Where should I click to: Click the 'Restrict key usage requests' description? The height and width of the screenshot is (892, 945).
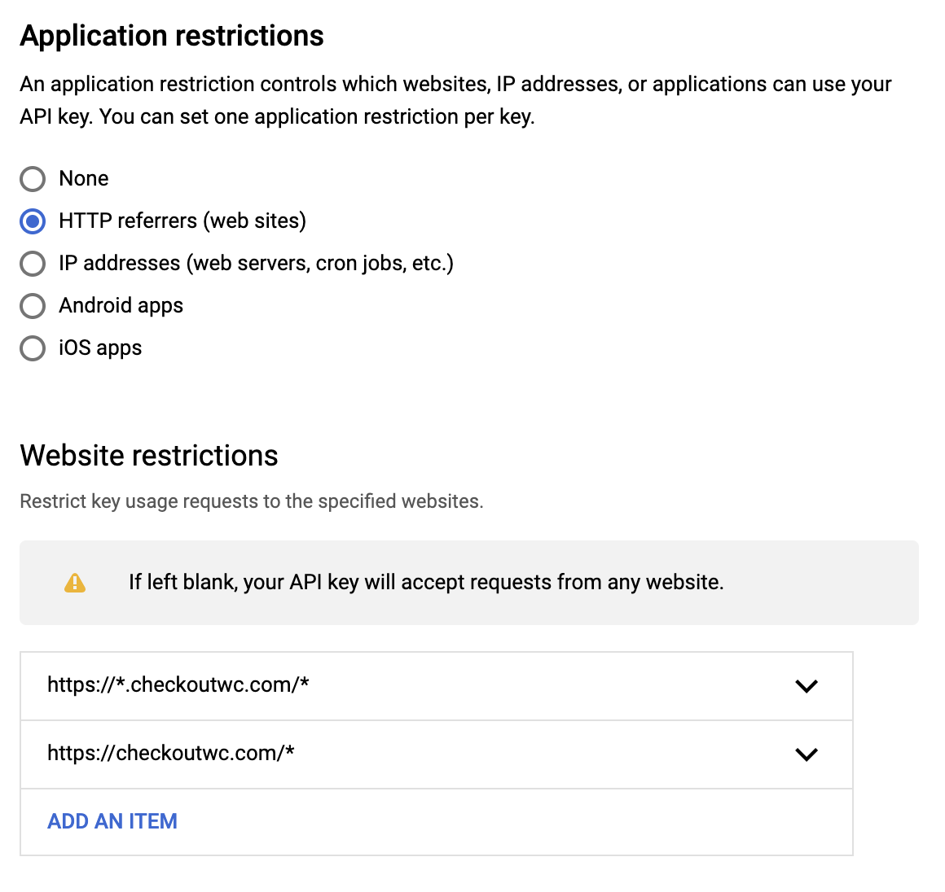click(252, 501)
